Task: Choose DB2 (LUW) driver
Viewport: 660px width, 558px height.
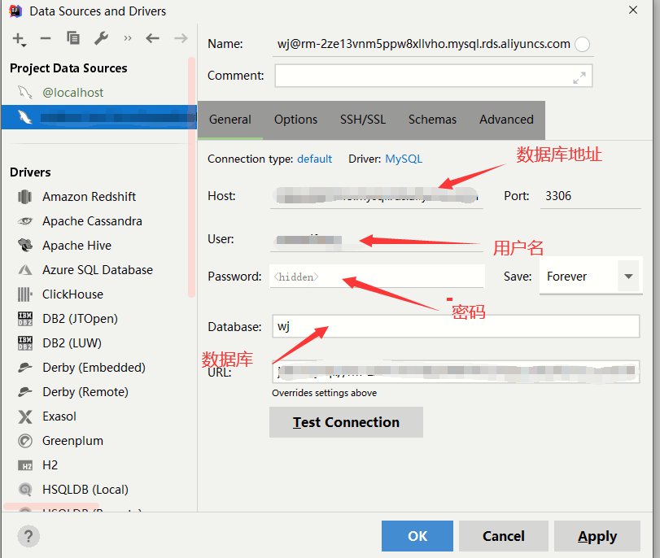Action: coord(72,343)
